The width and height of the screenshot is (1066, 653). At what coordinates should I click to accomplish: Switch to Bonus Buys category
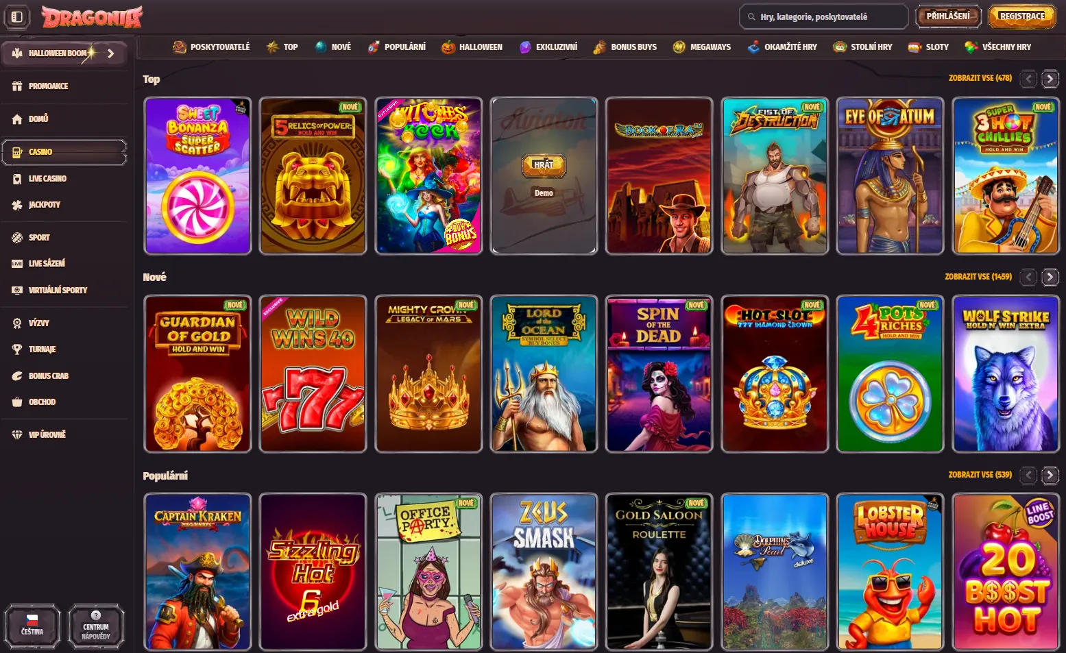625,47
